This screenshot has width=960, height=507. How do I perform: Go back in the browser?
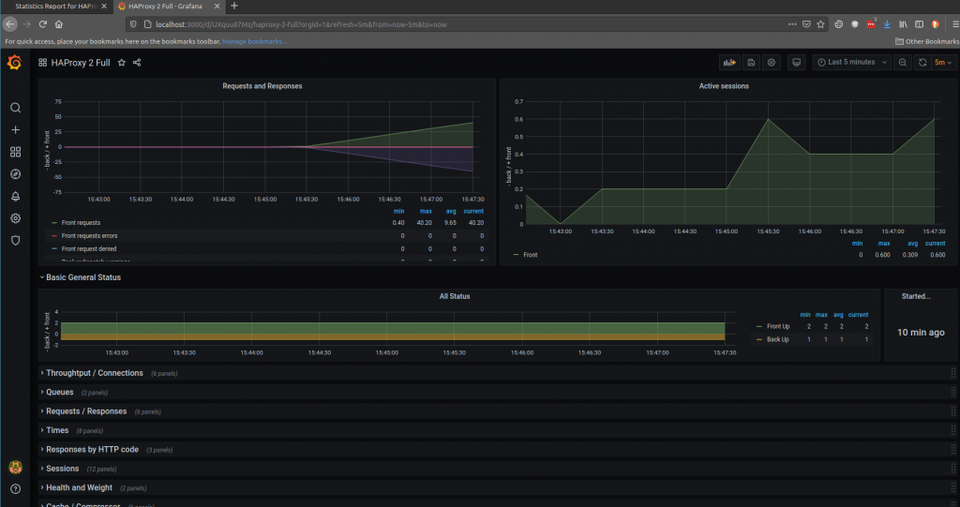point(9,23)
